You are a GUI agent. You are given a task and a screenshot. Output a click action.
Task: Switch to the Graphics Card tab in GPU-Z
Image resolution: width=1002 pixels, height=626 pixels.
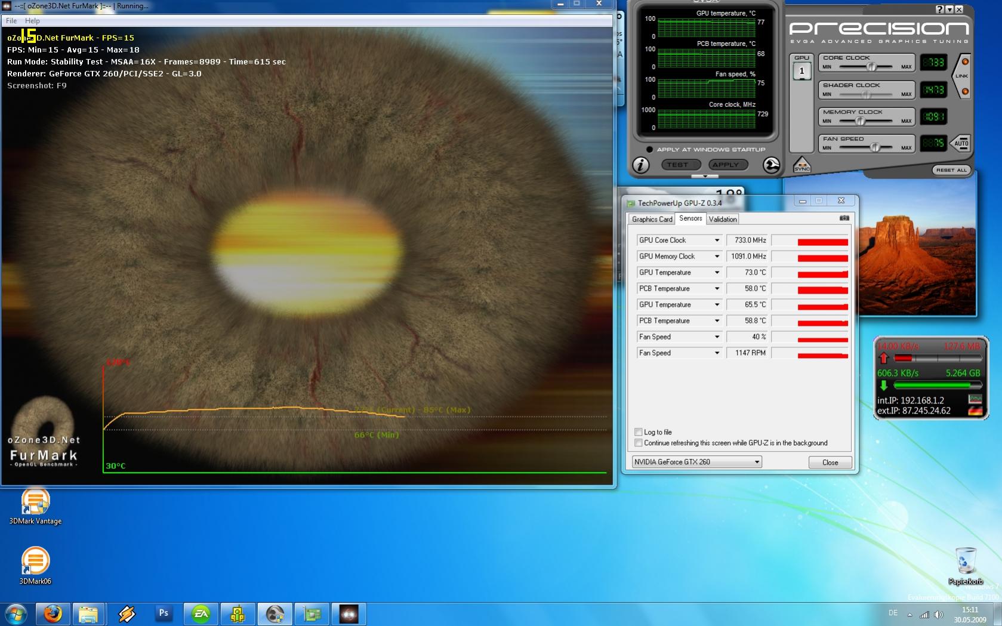tap(652, 220)
